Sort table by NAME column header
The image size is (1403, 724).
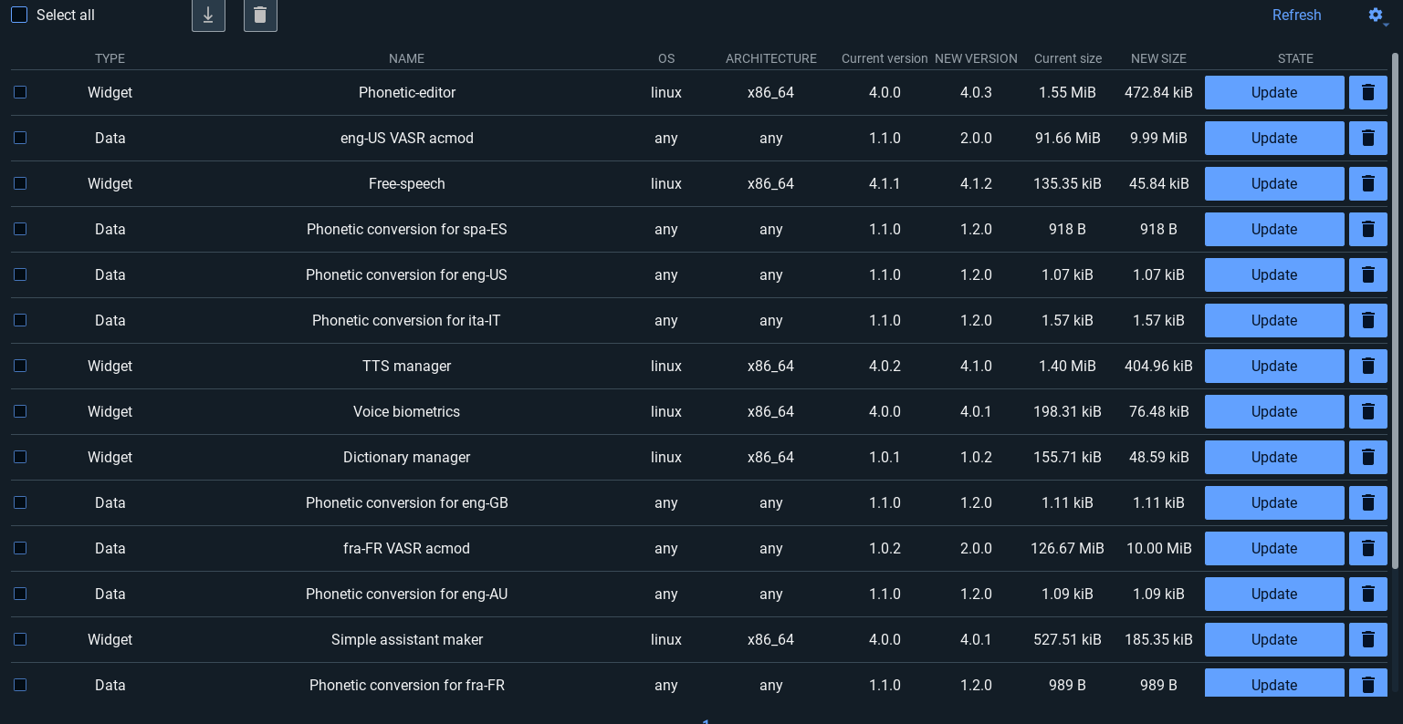click(x=406, y=58)
